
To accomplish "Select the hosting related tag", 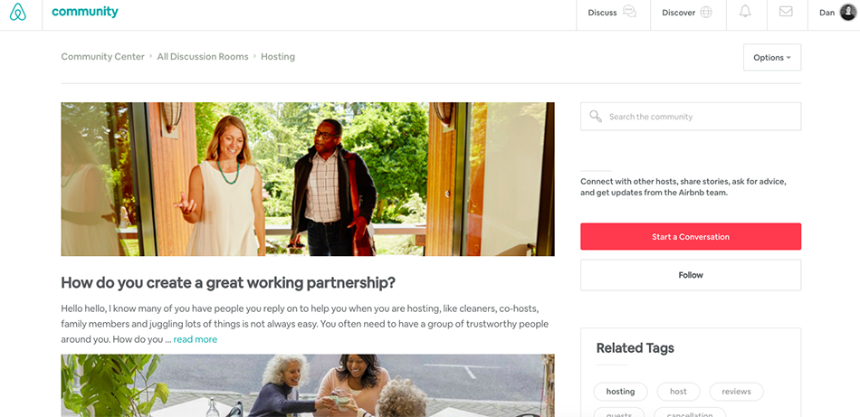I will pyautogui.click(x=620, y=392).
